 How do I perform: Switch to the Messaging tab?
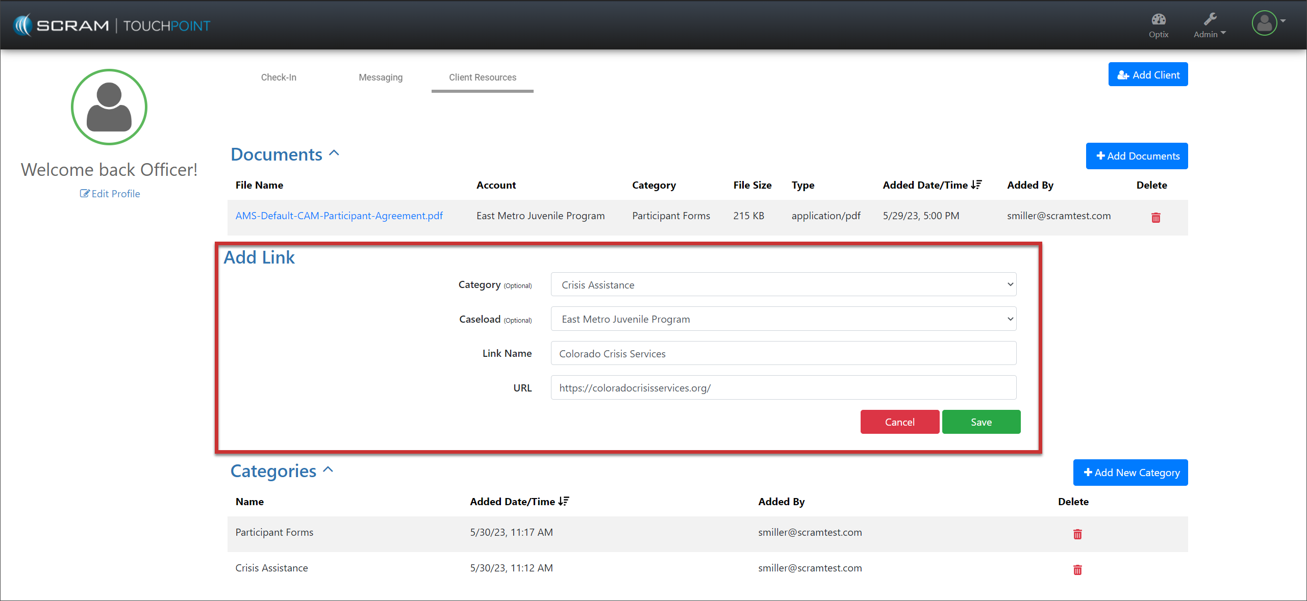pyautogui.click(x=381, y=77)
